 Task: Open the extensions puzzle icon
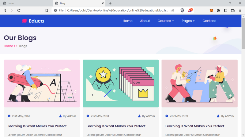point(218,10)
